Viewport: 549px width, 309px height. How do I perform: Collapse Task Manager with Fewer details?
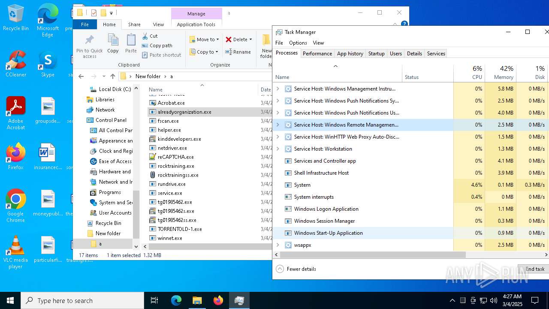pos(296,269)
